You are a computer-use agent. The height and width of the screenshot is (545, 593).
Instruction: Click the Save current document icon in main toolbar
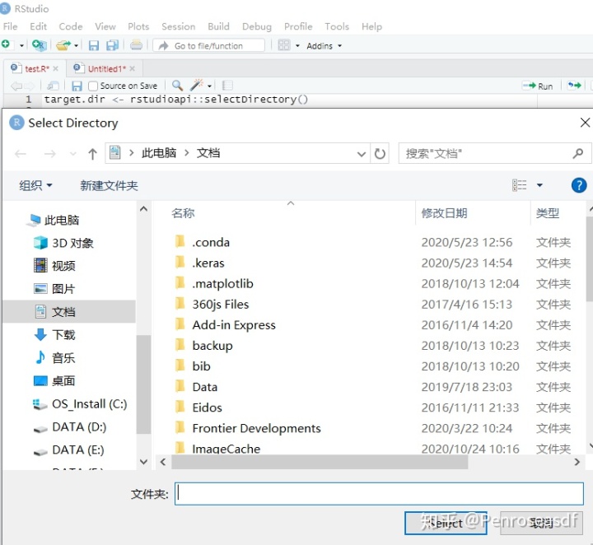pyautogui.click(x=93, y=46)
